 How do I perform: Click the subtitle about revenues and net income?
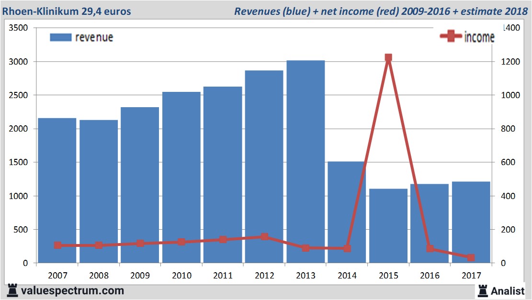pyautogui.click(x=381, y=11)
